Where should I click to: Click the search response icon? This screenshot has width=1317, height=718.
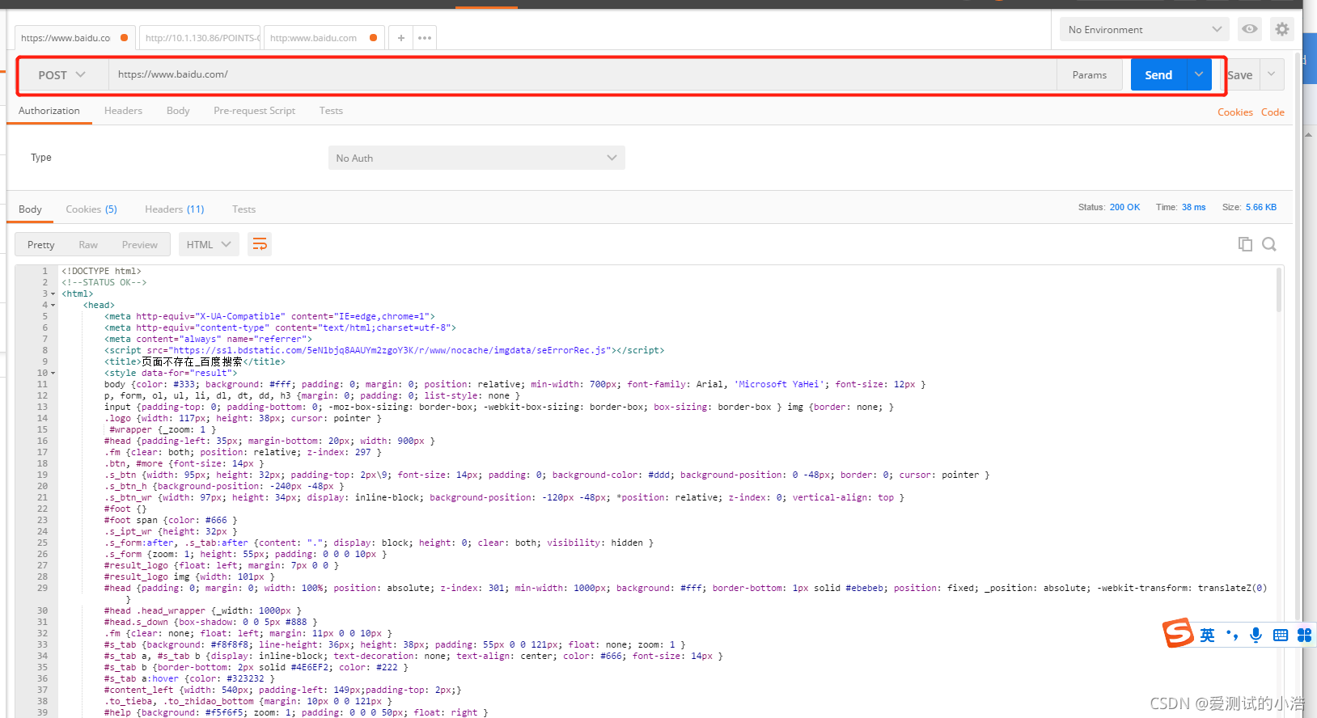click(x=1269, y=244)
